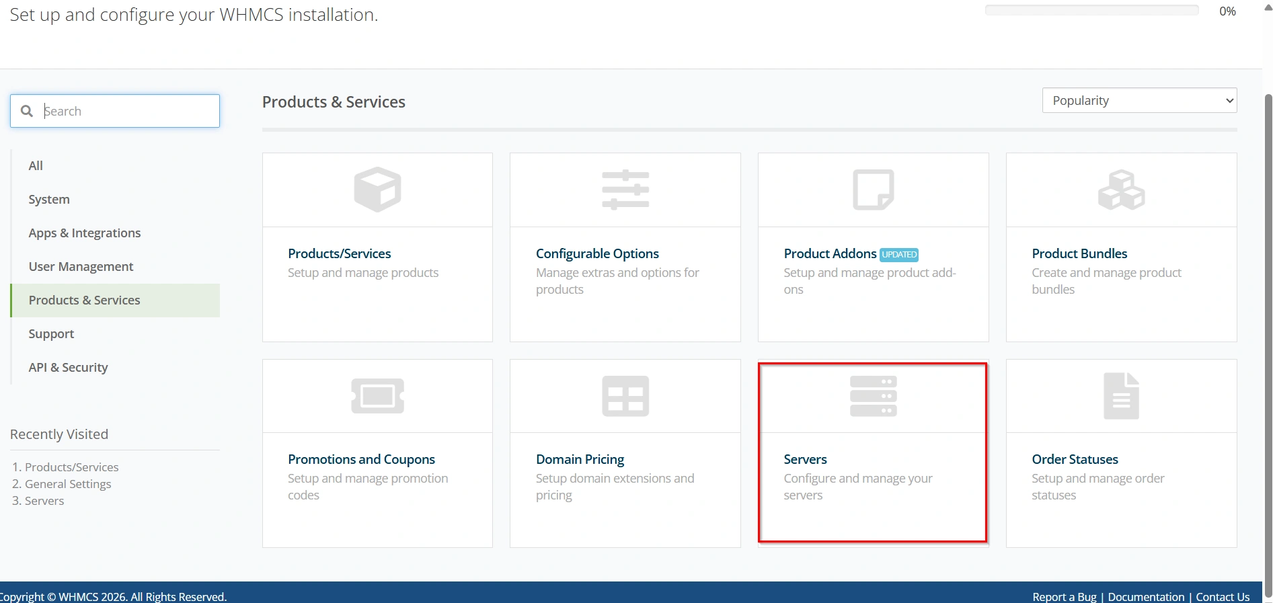
Task: Click the Recently Visited heading
Action: point(59,434)
